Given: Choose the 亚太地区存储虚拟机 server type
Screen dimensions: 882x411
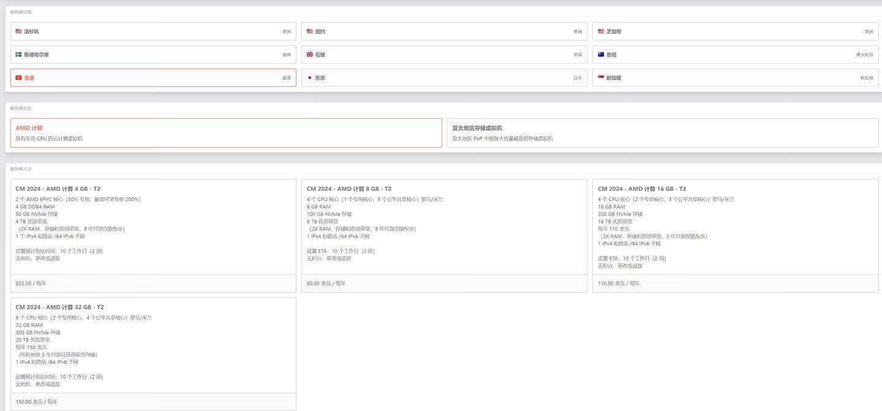Looking at the screenshot, I should (x=662, y=133).
